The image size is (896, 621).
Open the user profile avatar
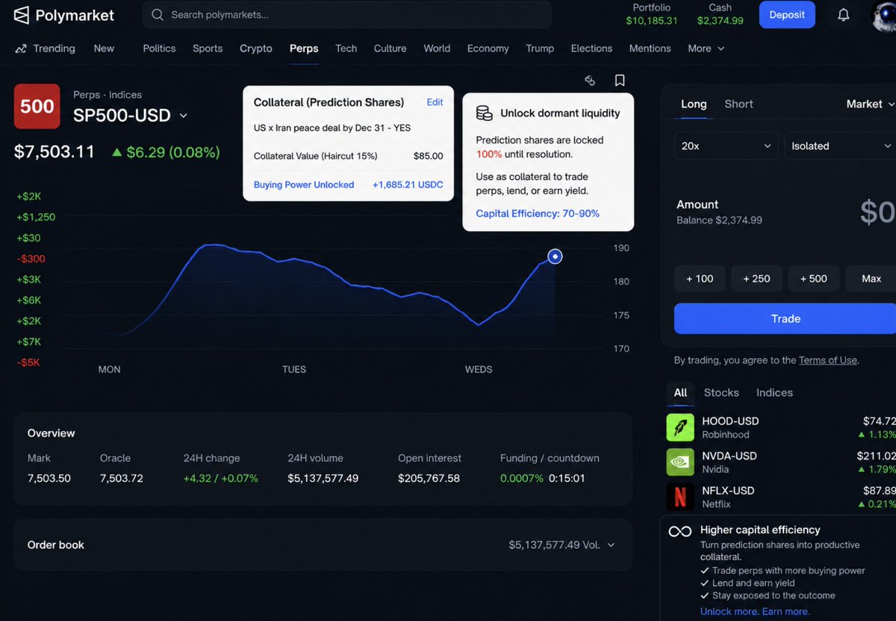(x=884, y=15)
